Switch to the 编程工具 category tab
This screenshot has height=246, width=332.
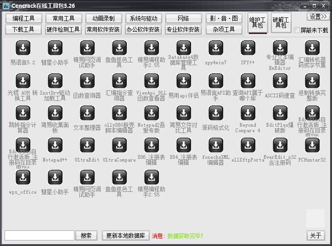click(23, 18)
